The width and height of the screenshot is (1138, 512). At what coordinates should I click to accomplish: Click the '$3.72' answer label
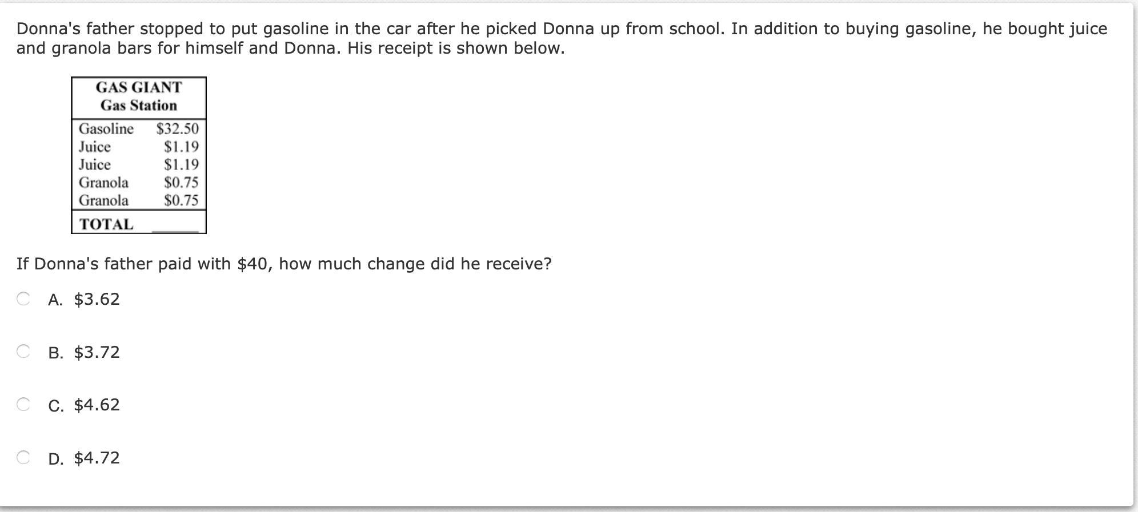(x=97, y=352)
